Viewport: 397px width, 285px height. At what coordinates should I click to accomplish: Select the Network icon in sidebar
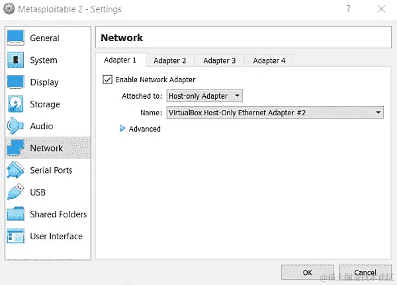[15, 148]
